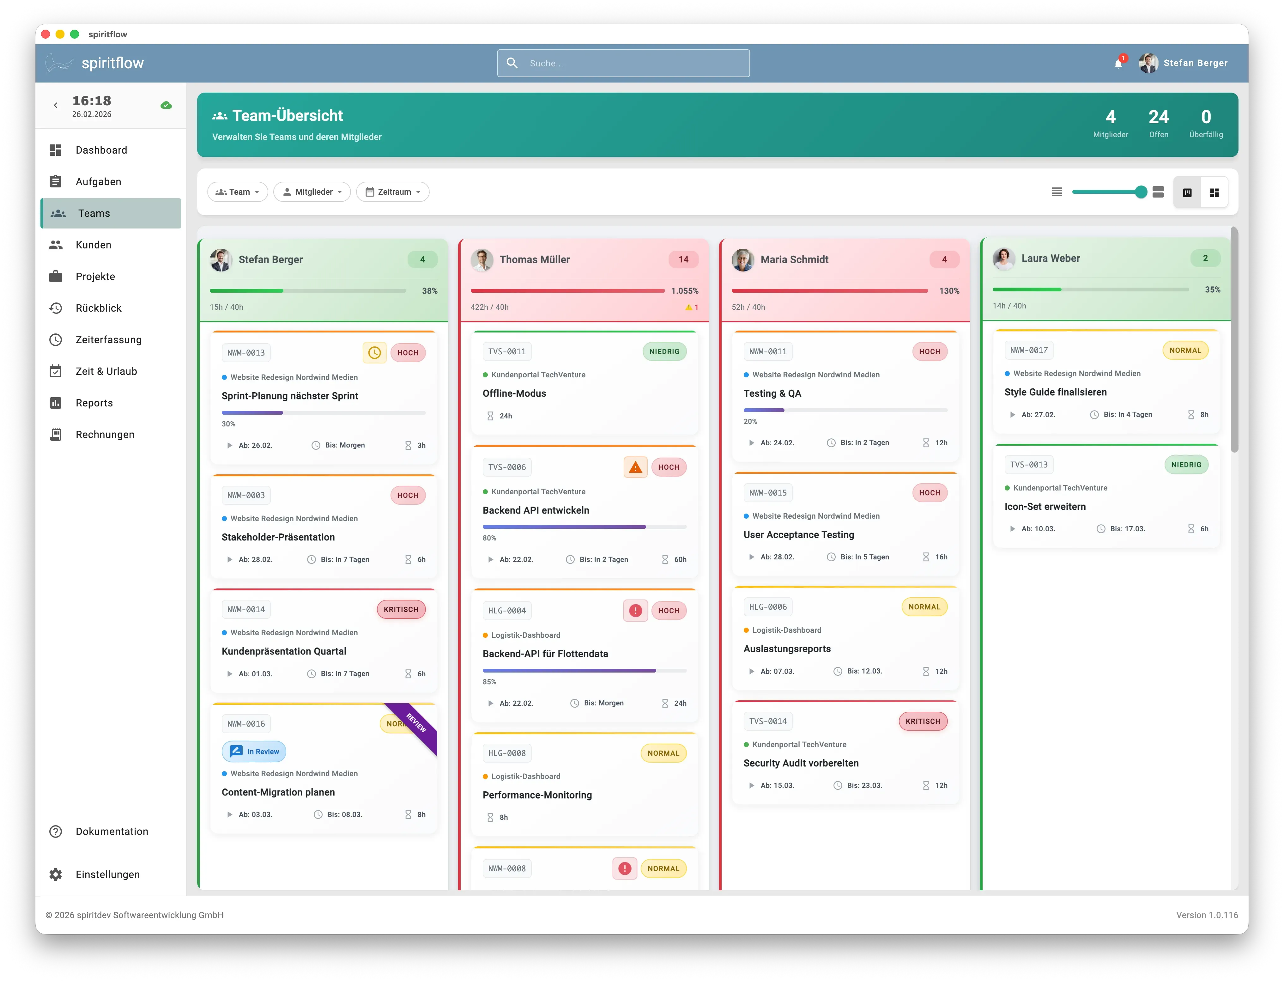
Task: Click the Einstellungen gear icon
Action: pyautogui.click(x=55, y=874)
